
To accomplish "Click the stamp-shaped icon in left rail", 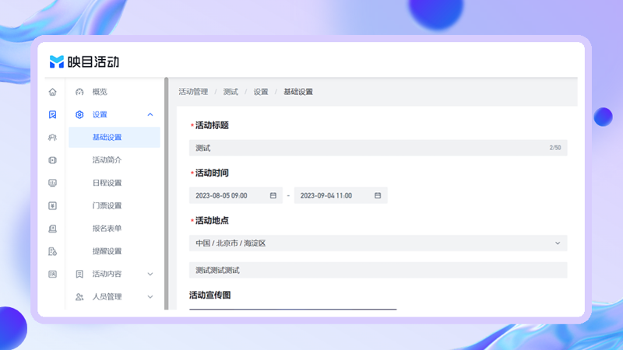I will 52,229.
